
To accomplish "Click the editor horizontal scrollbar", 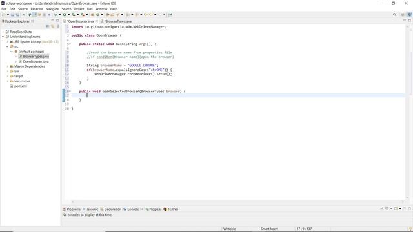I will click(237, 202).
